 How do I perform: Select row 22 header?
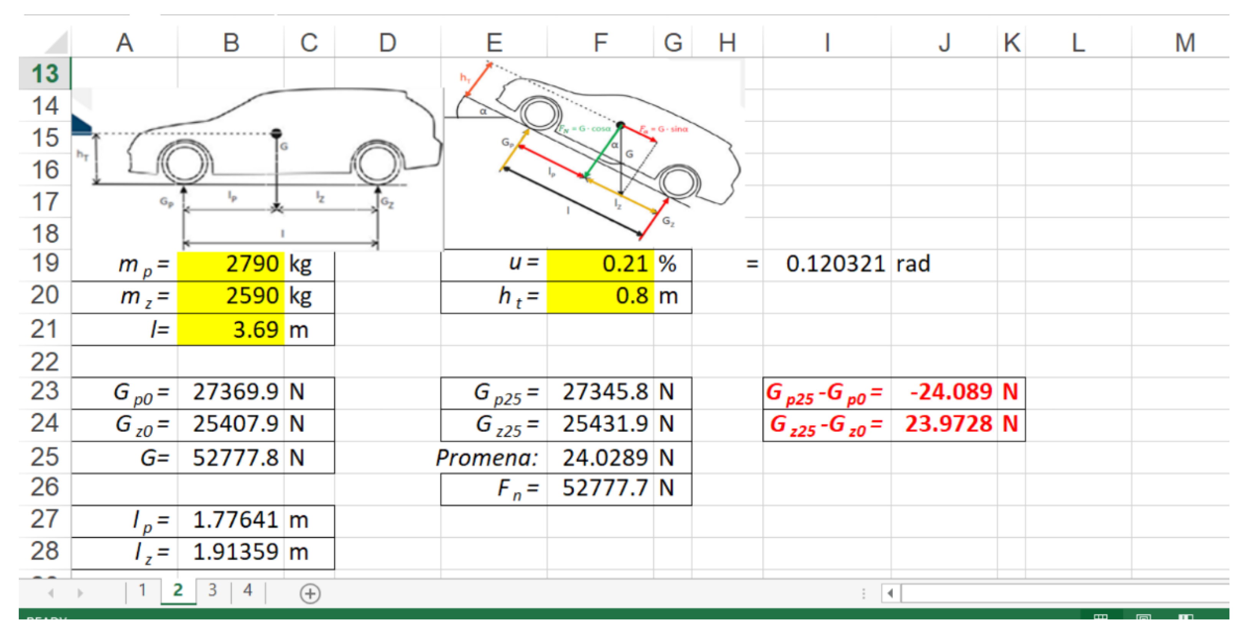(x=44, y=361)
